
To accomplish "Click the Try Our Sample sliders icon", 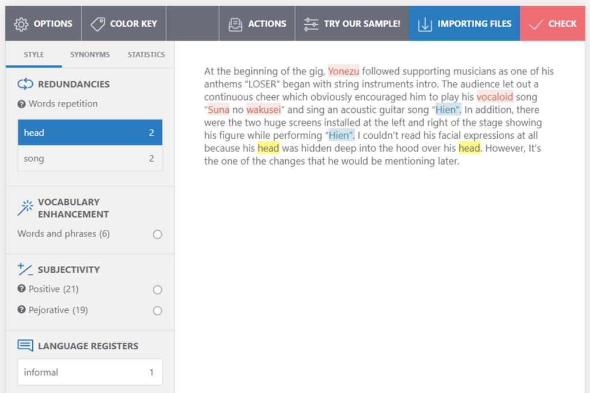I will click(311, 24).
